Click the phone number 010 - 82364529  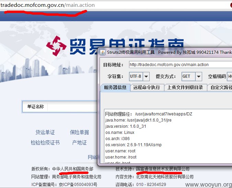point(151,185)
